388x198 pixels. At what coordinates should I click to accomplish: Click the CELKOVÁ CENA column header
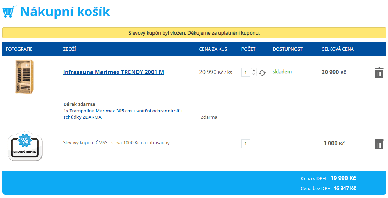pyautogui.click(x=337, y=49)
